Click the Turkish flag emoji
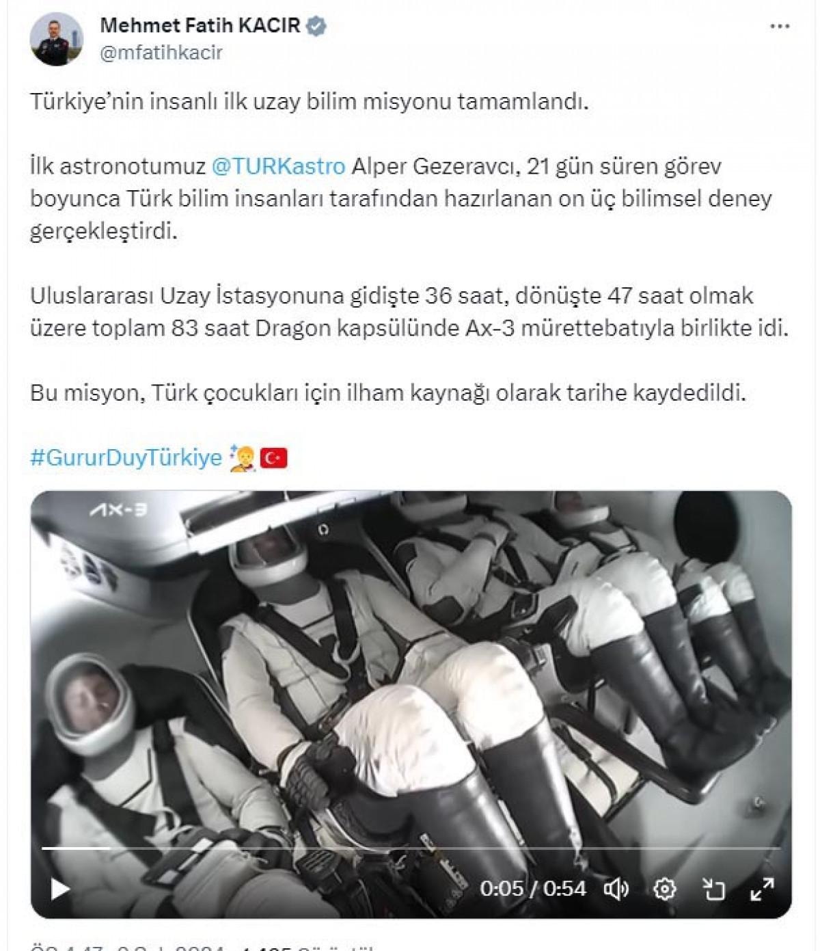The height and width of the screenshot is (951, 820). 273,457
